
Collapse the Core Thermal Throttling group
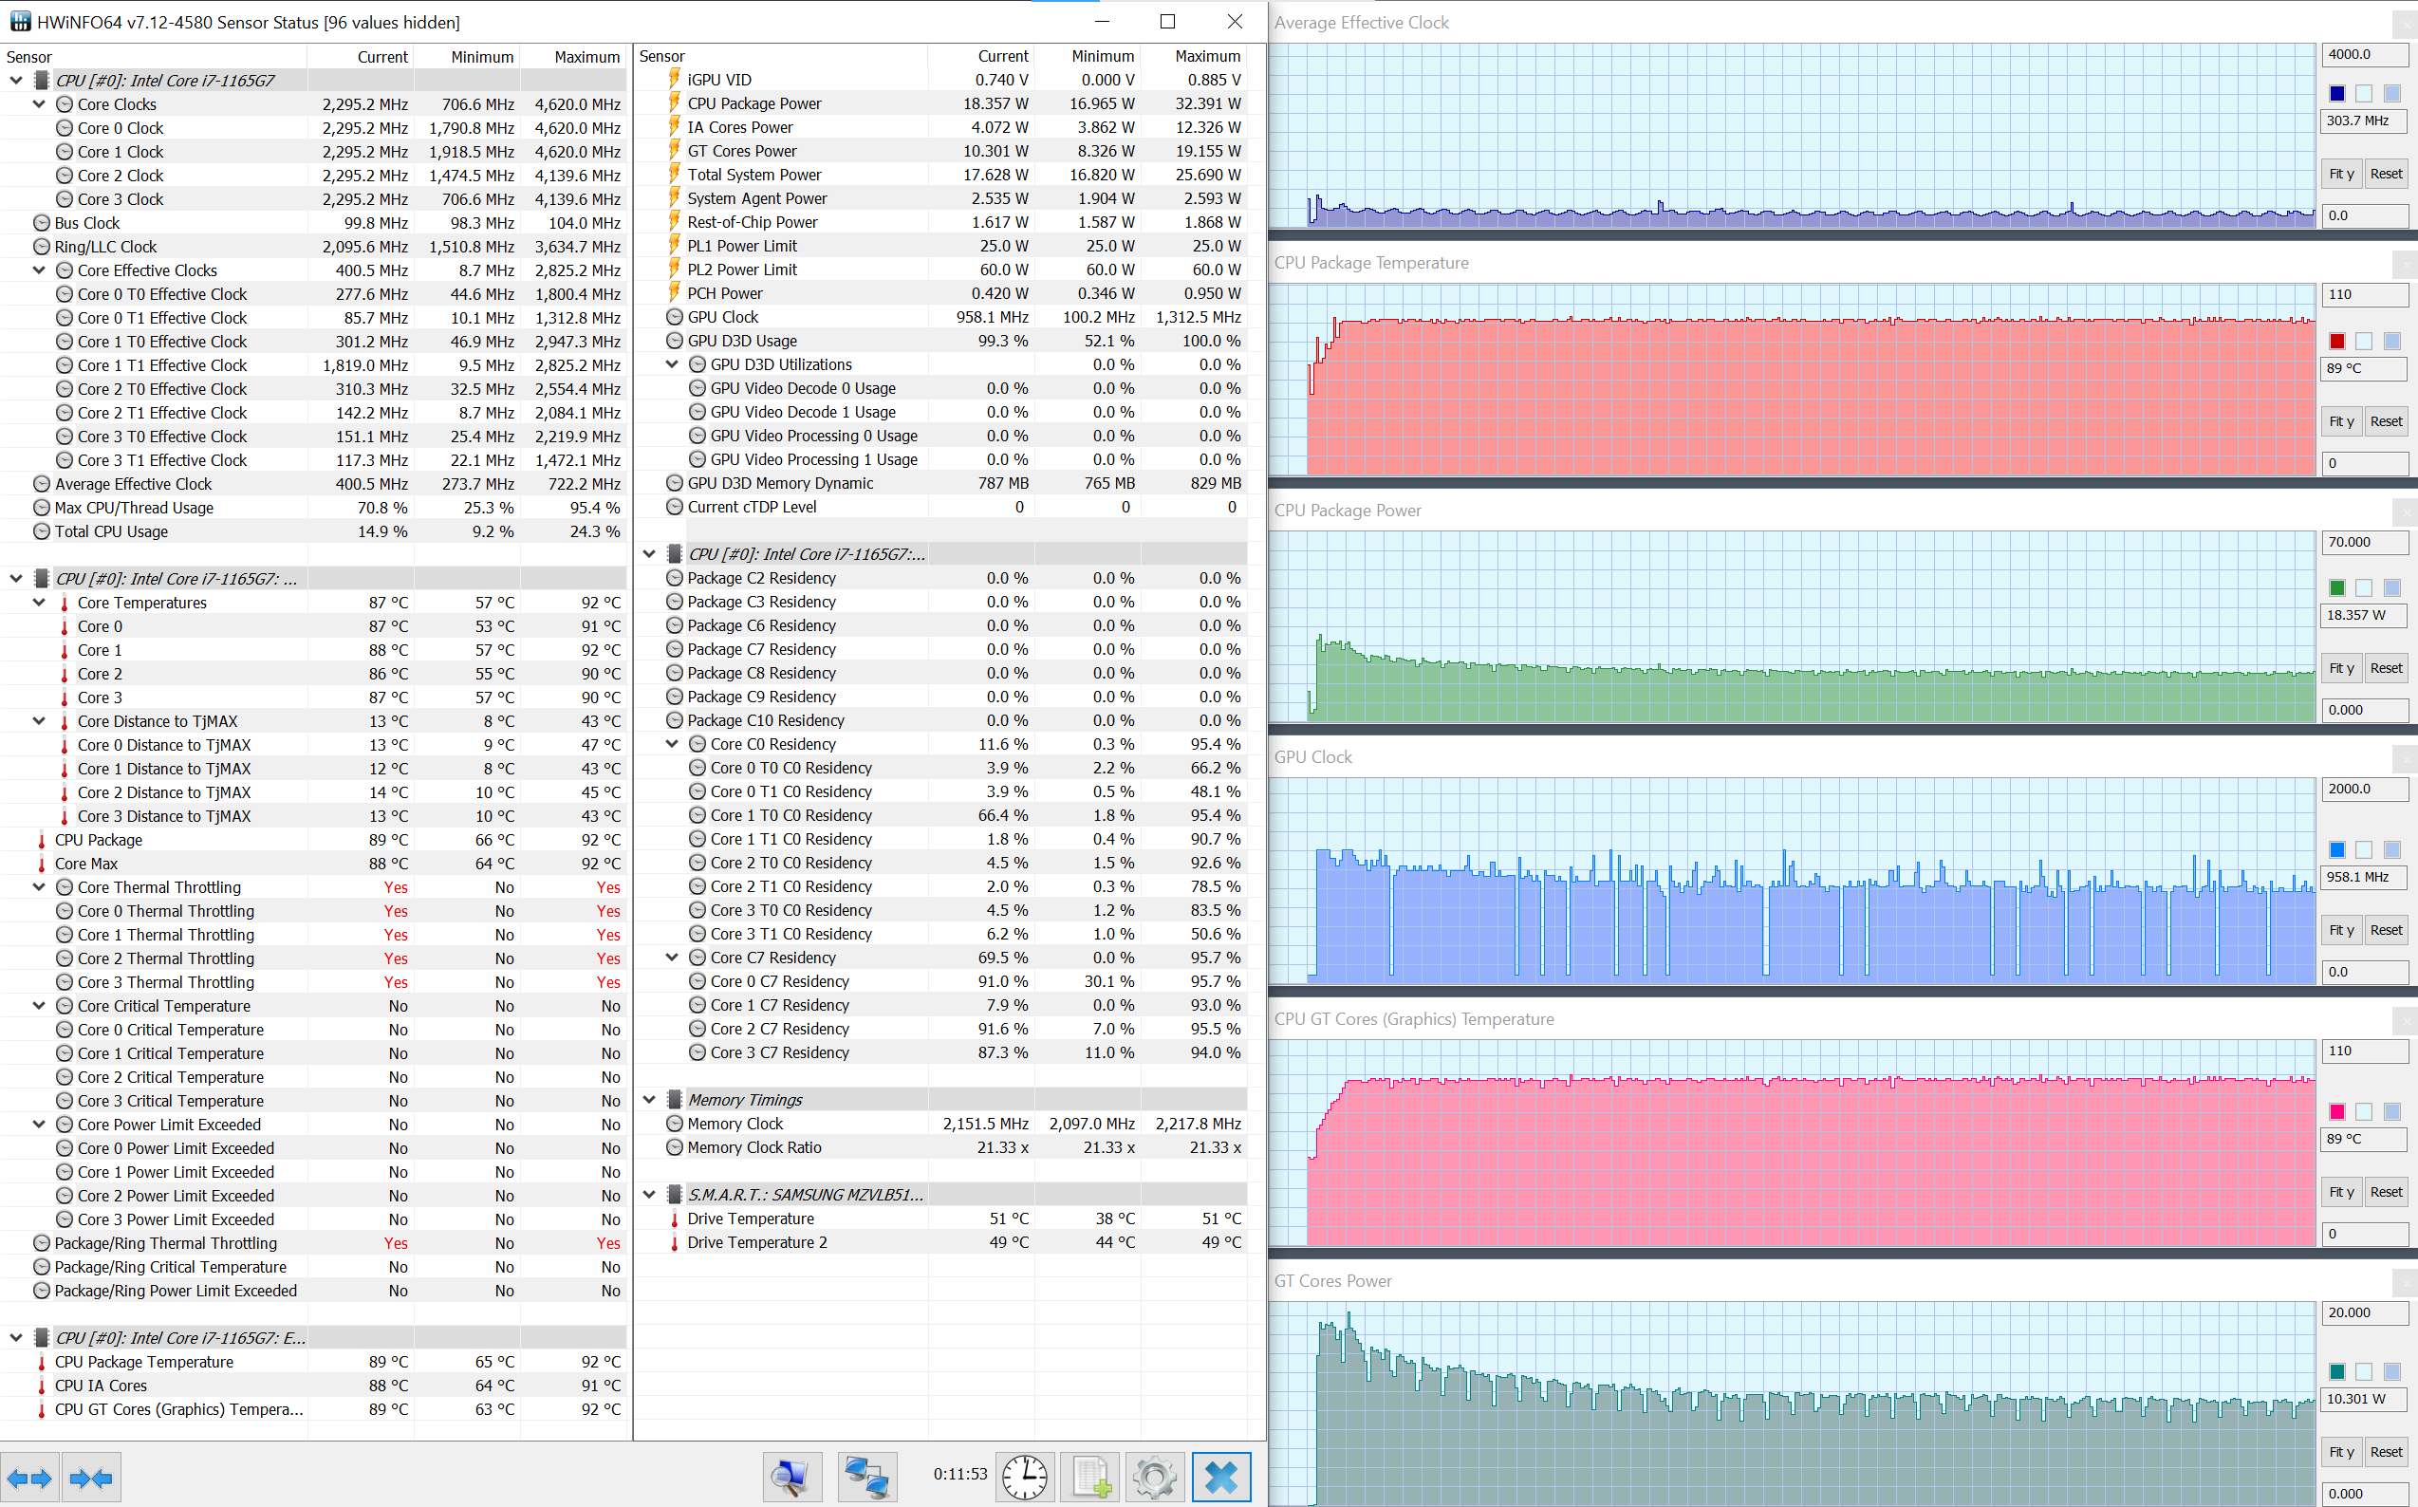coord(39,887)
